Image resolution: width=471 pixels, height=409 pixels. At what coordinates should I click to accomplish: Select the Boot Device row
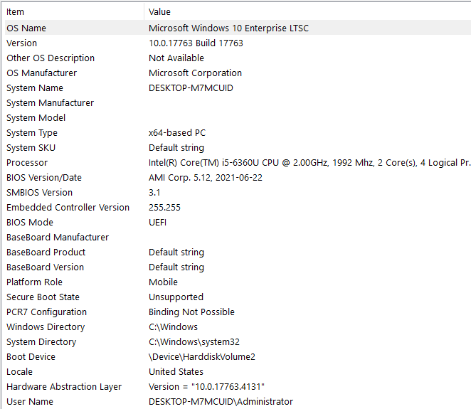pos(31,357)
